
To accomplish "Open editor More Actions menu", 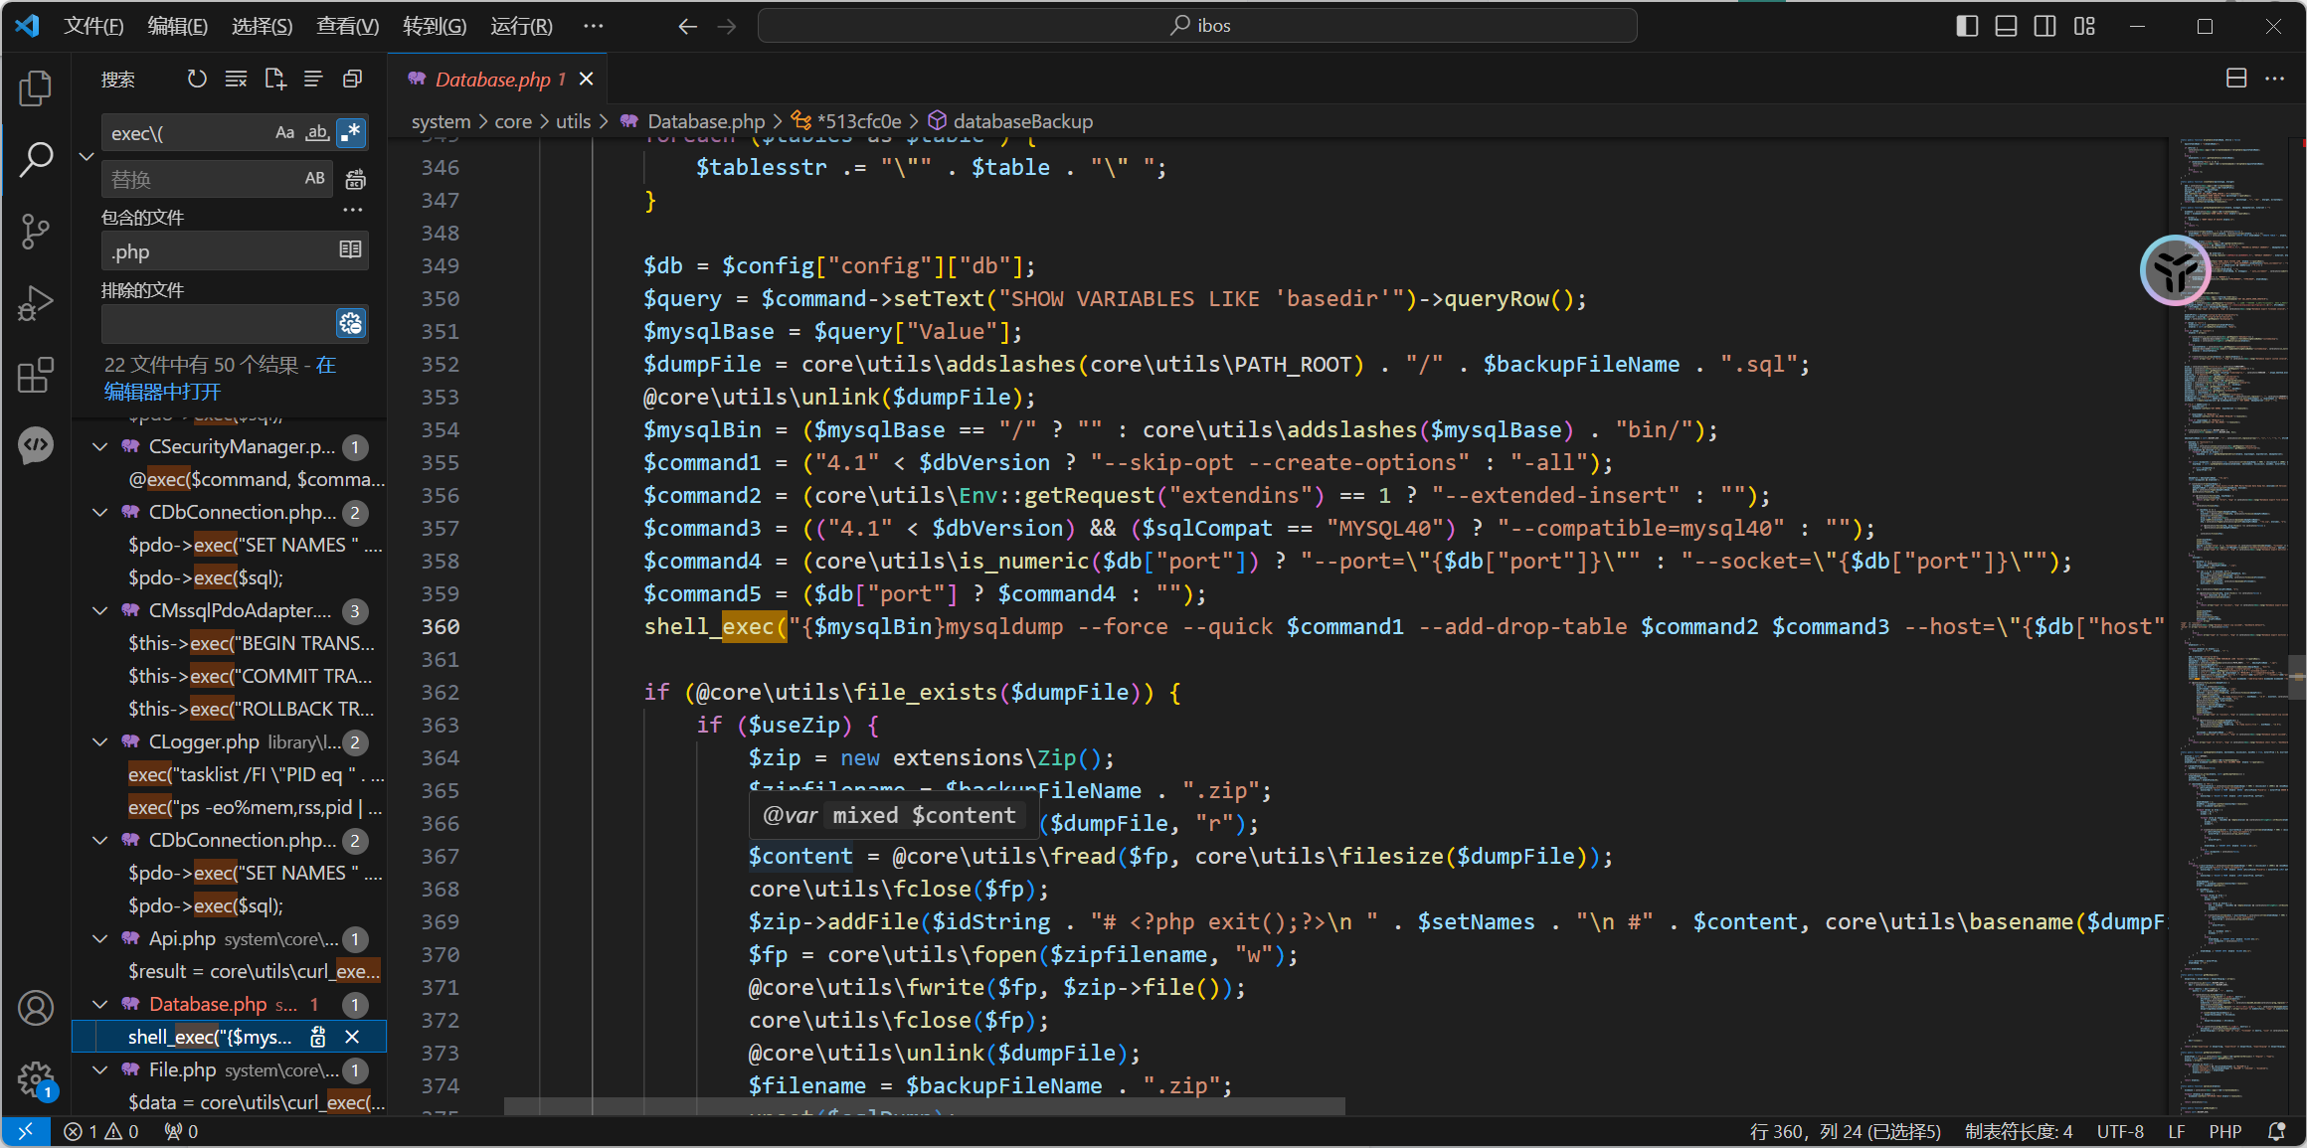I will (2275, 79).
